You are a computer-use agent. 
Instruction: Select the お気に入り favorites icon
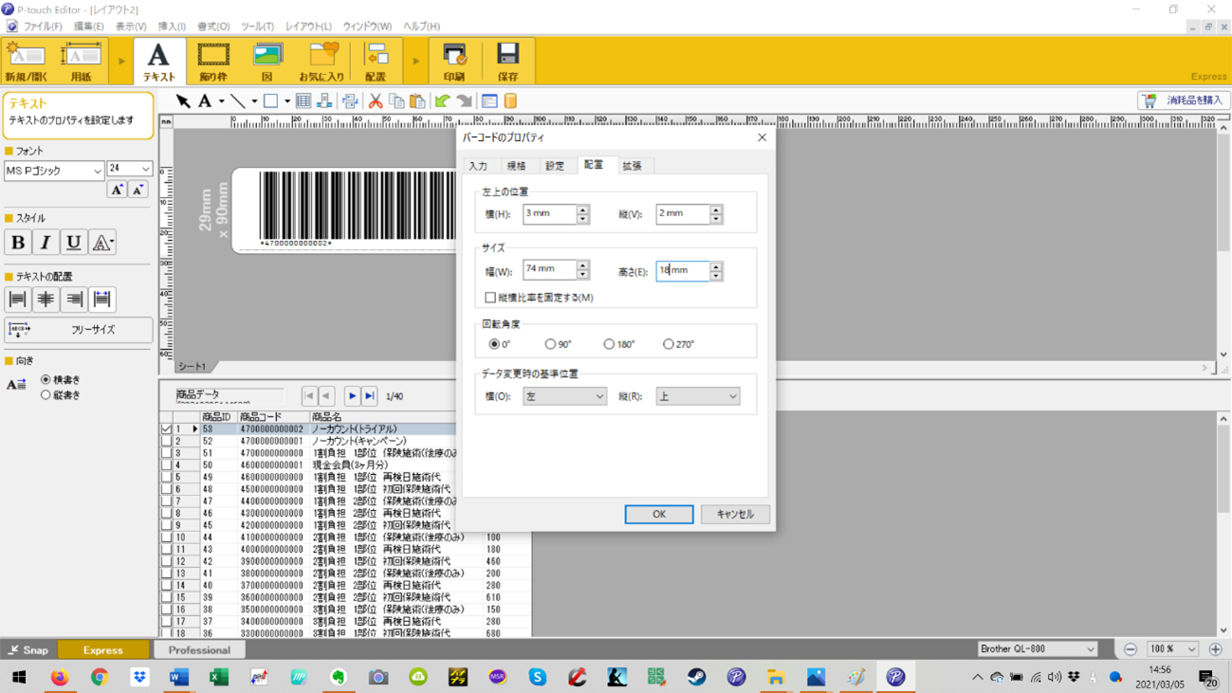click(x=322, y=61)
